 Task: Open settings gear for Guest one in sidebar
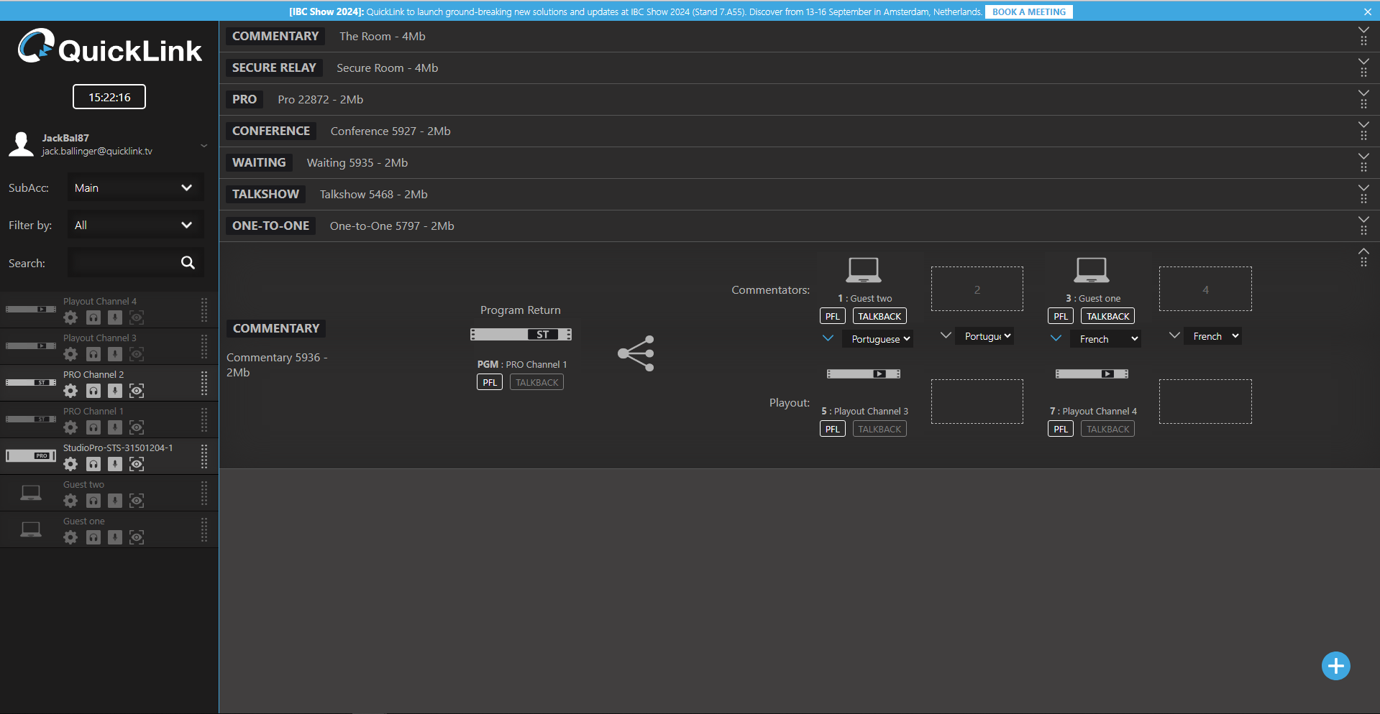click(x=70, y=537)
